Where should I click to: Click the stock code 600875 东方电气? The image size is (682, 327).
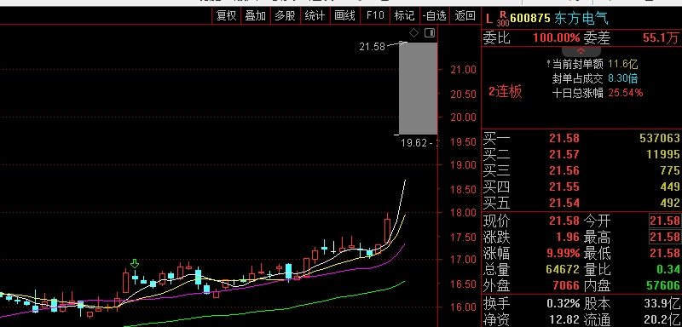pos(559,19)
